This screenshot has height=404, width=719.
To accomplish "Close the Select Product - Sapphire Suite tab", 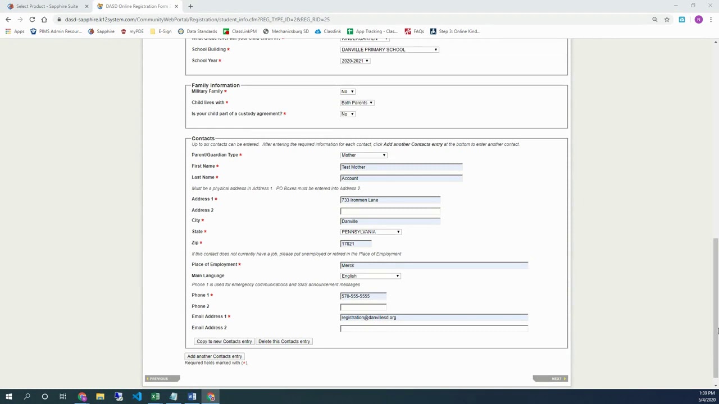I will click(x=87, y=6).
